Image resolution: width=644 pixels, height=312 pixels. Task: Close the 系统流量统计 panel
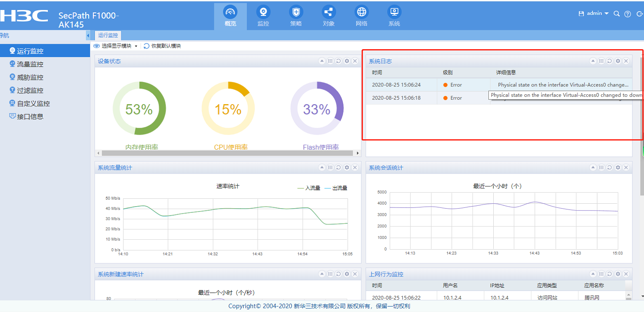click(x=355, y=167)
